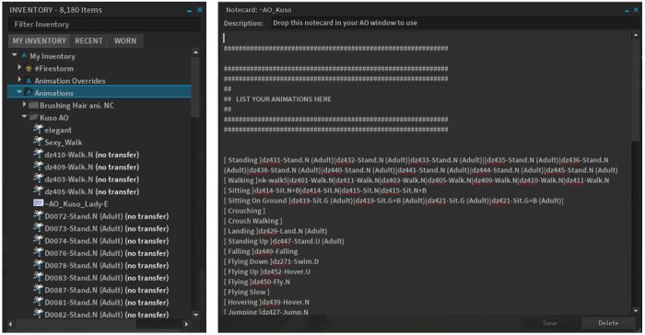Click inventory horizontal scroll left arrow

click(x=11, y=324)
